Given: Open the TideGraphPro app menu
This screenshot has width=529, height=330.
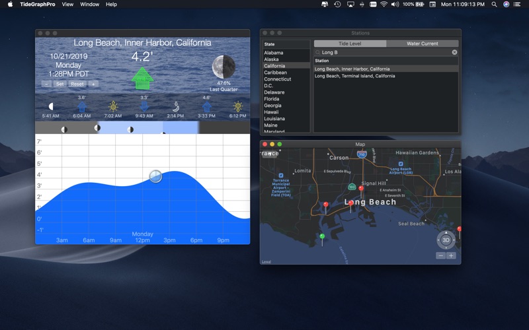Looking at the screenshot, I should pos(38,5).
